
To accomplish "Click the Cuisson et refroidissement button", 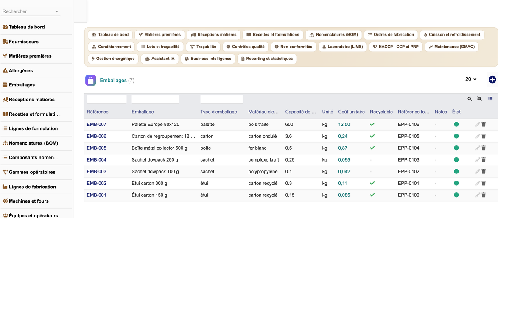I will coord(452,35).
